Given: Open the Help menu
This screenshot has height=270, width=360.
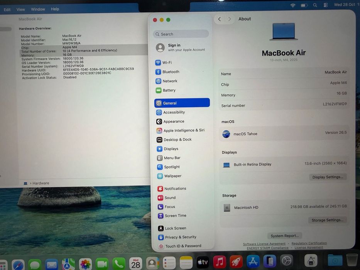Looking at the screenshot, I should [55, 9].
